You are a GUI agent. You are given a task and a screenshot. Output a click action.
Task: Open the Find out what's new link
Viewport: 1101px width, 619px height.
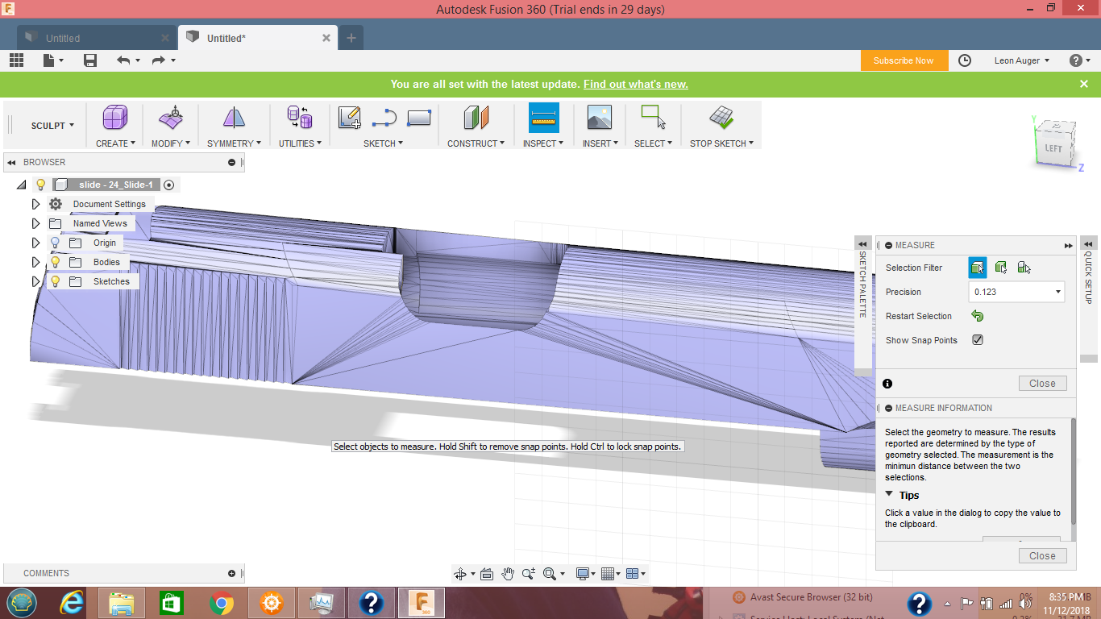tap(636, 84)
